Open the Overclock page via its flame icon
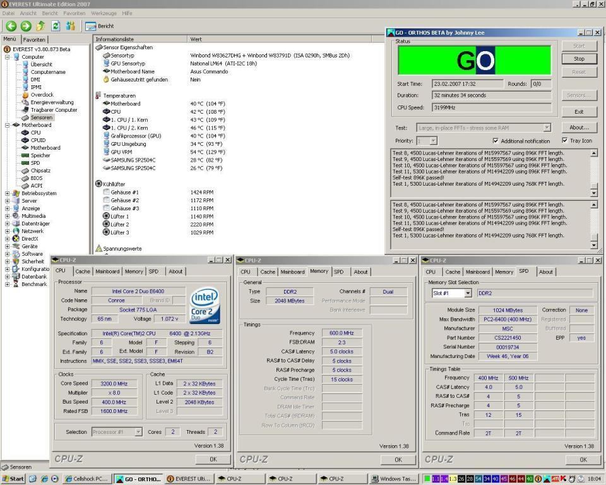Screen dimensions: 606x485 pyautogui.click(x=25, y=95)
